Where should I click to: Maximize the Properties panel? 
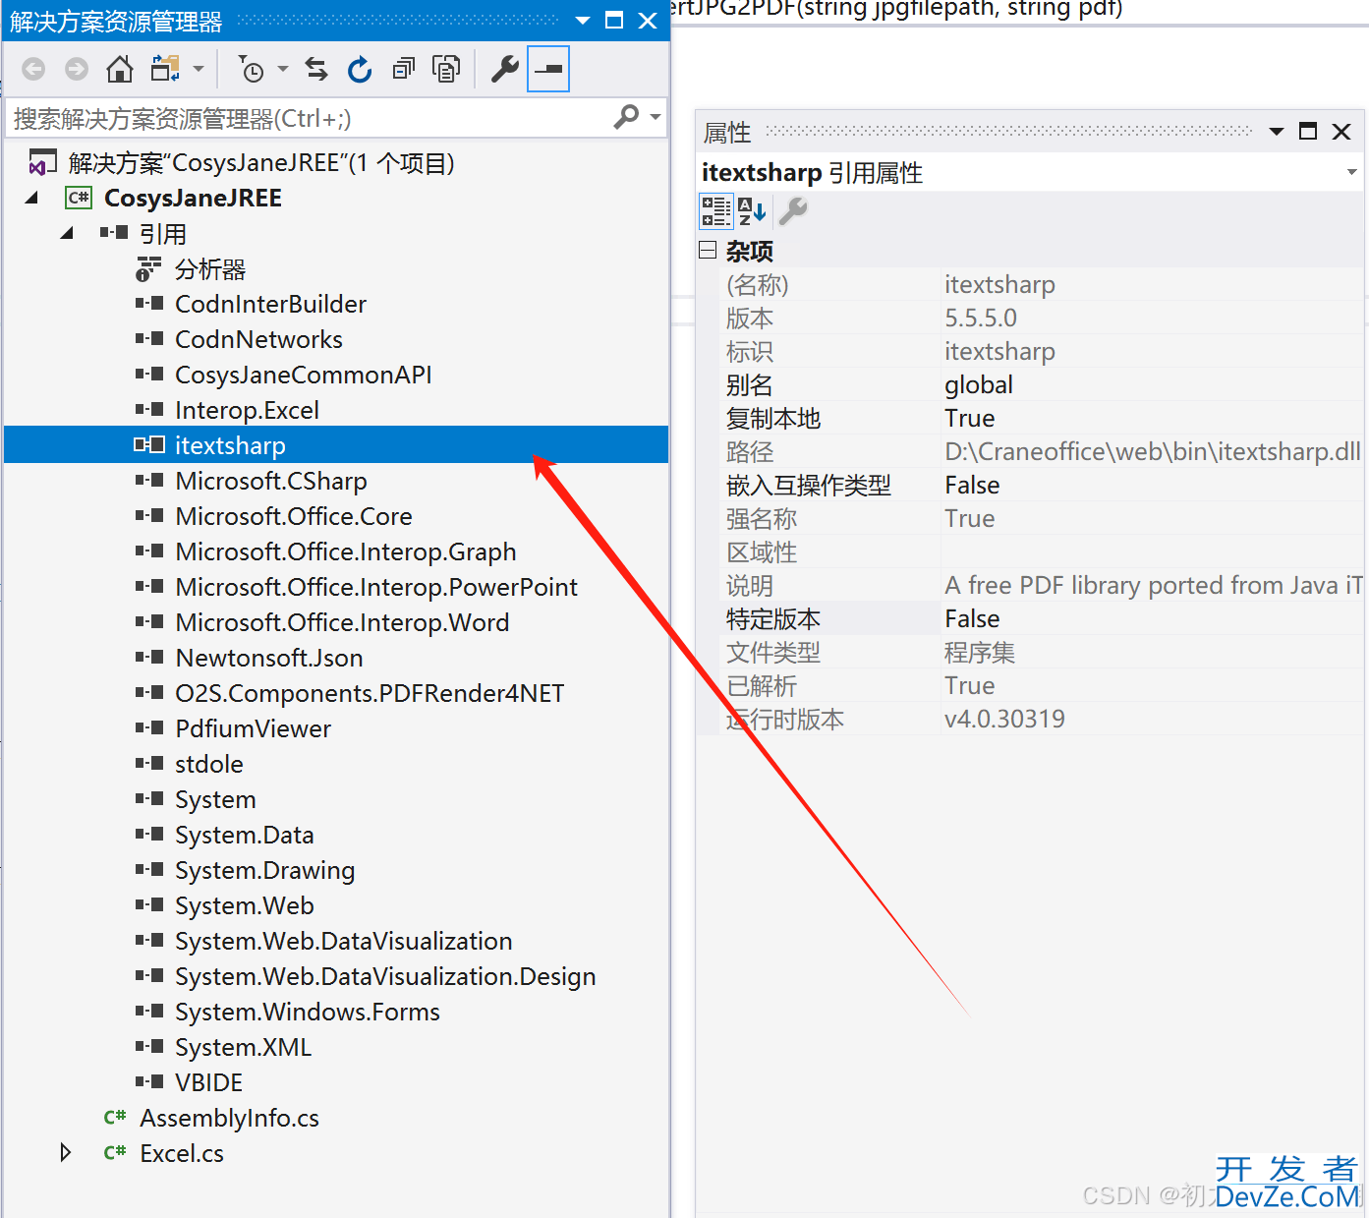pyautogui.click(x=1308, y=132)
